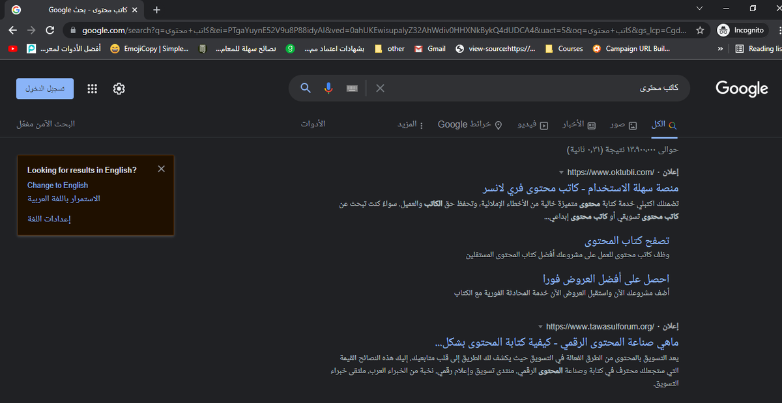782x403 pixels.
Task: Bookmark this page with the star icon
Action: click(700, 31)
